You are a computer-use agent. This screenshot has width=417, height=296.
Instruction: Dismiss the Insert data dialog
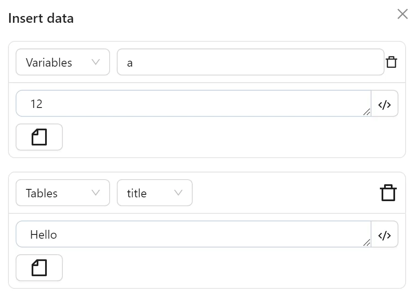[402, 14]
